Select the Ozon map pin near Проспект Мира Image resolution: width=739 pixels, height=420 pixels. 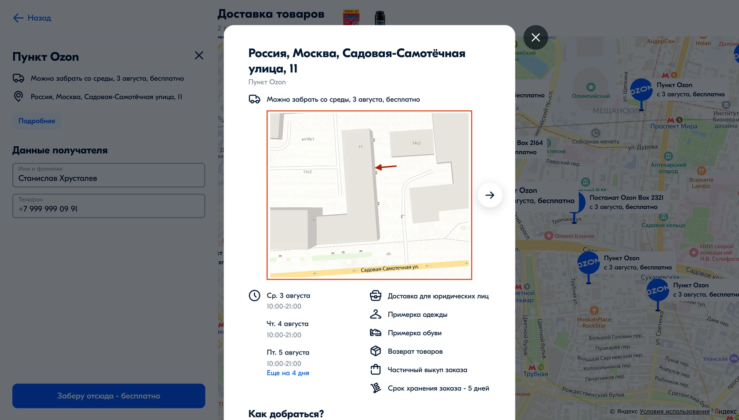[x=641, y=94]
